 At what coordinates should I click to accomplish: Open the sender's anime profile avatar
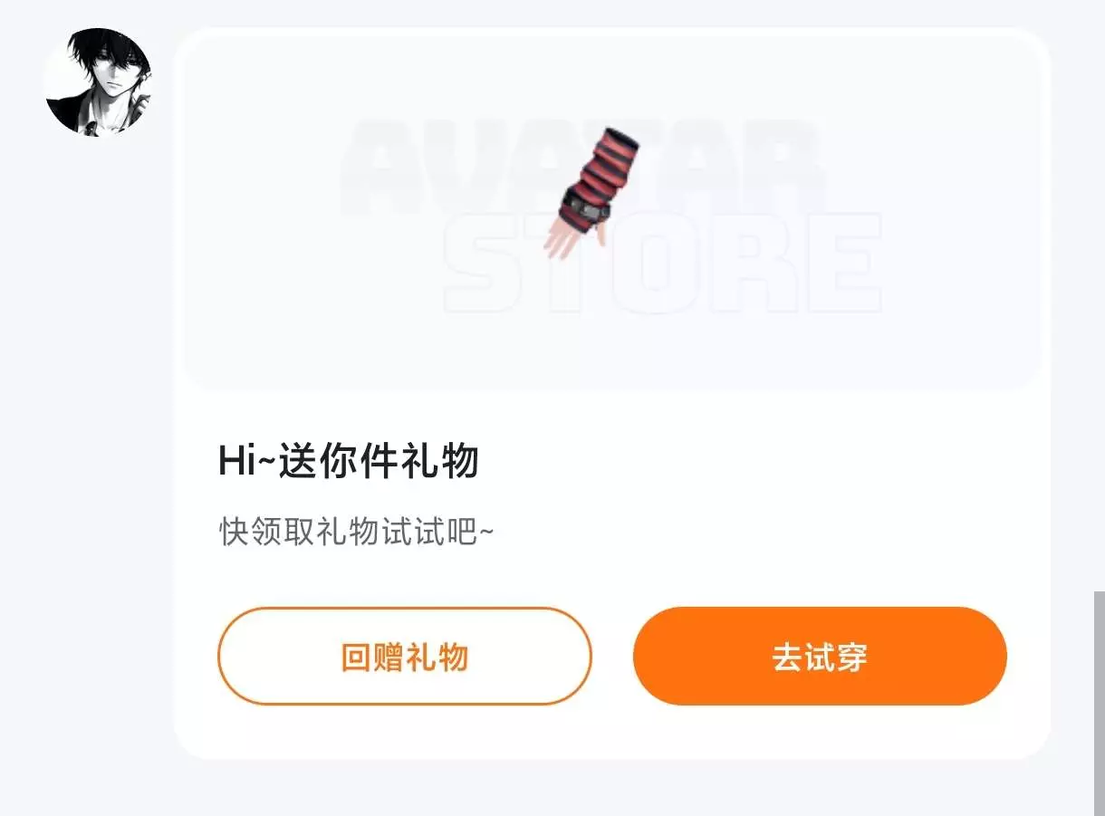pyautogui.click(x=98, y=82)
